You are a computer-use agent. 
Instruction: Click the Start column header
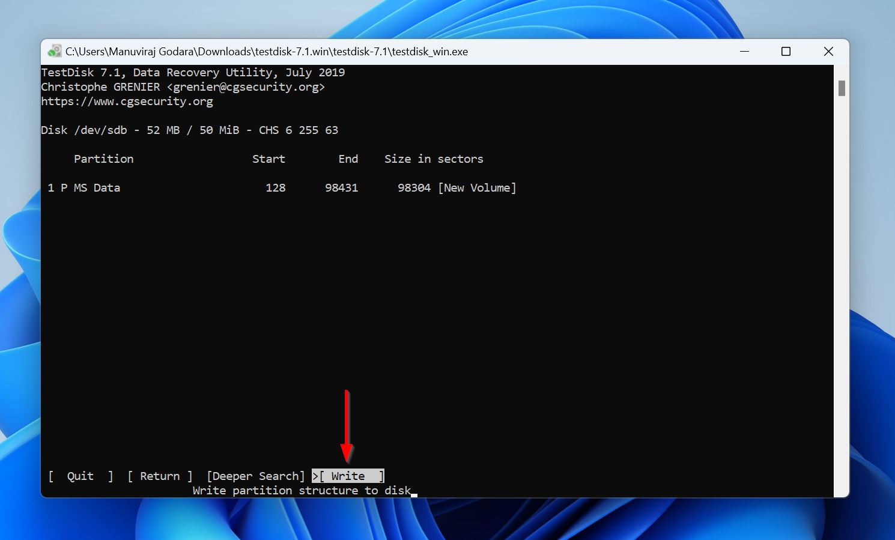(268, 159)
